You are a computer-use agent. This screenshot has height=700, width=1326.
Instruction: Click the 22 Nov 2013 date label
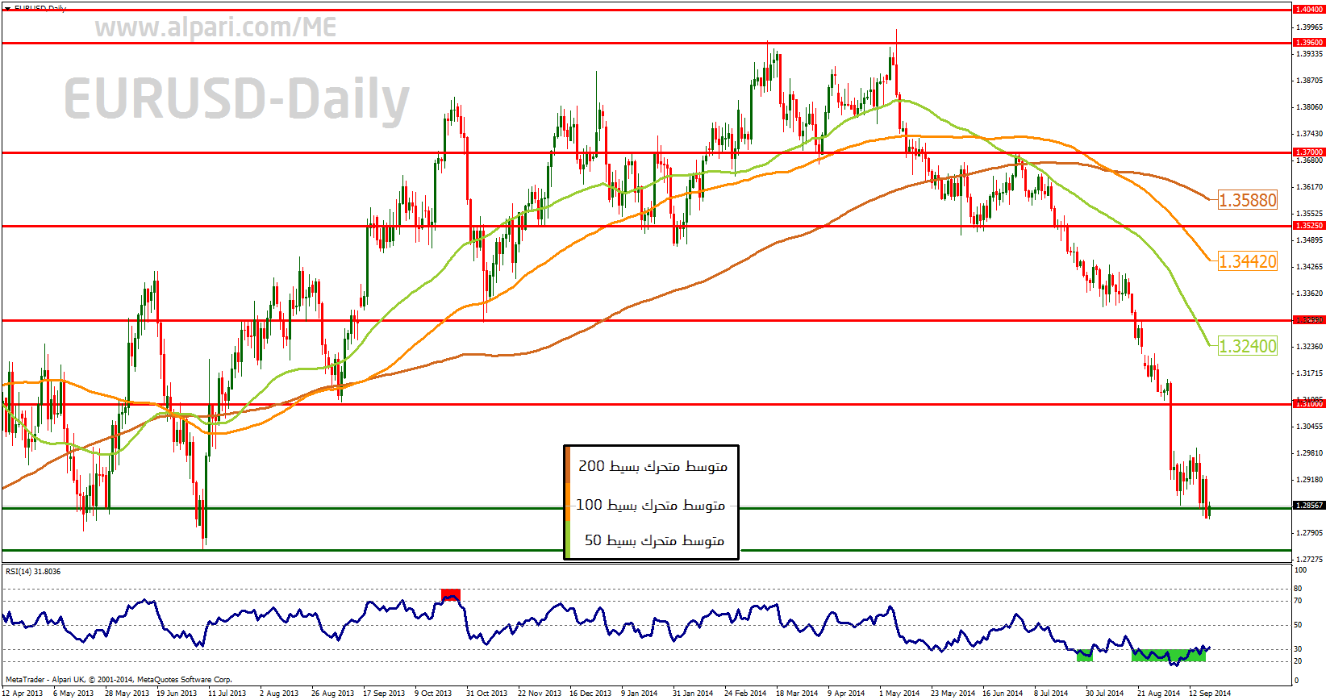pyautogui.click(x=540, y=693)
